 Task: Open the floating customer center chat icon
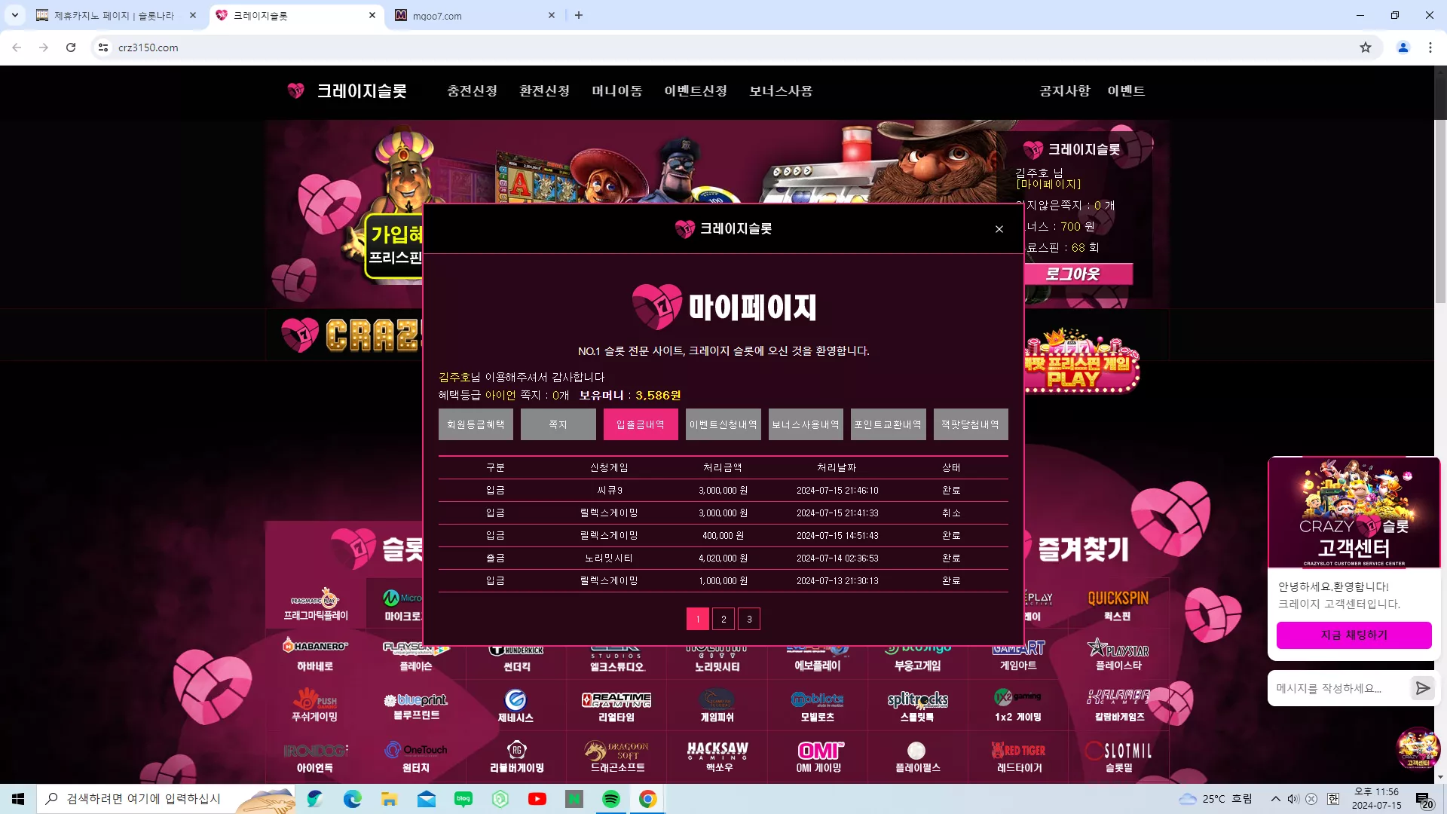pyautogui.click(x=1418, y=748)
